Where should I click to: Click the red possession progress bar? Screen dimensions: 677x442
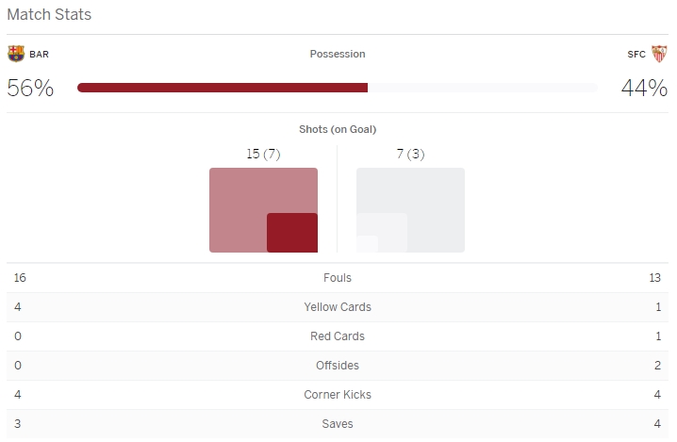[x=223, y=88]
